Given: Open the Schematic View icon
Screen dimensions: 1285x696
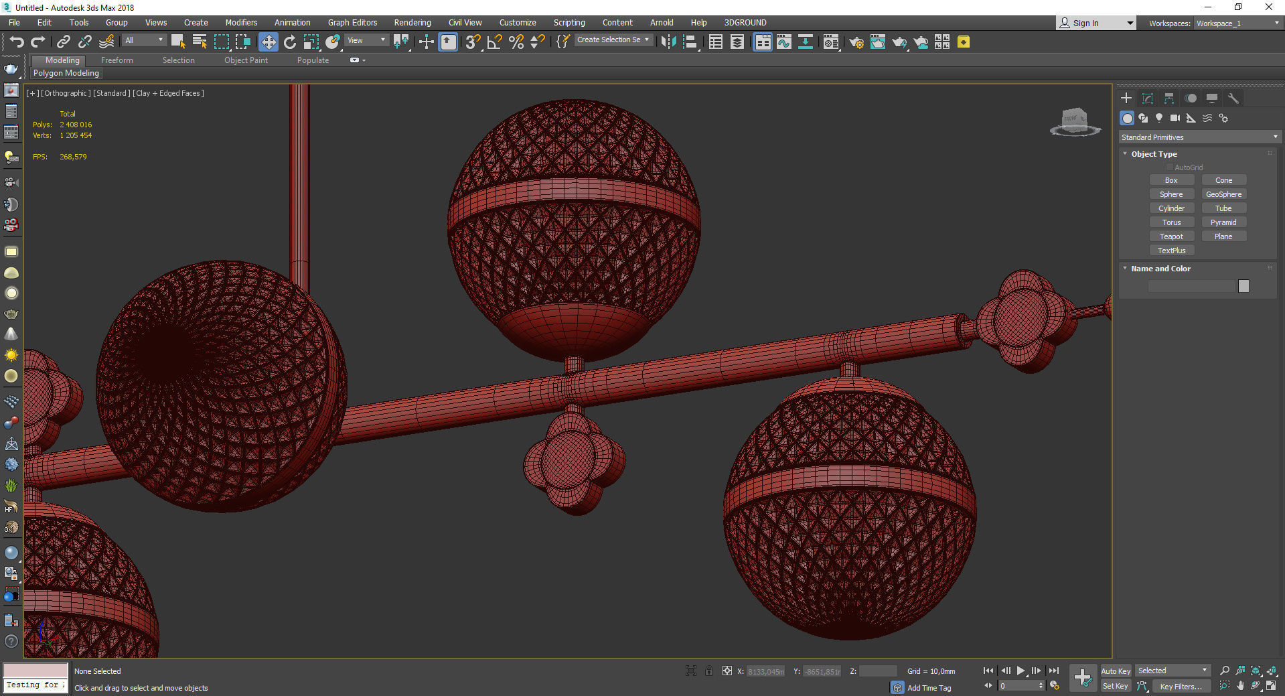Looking at the screenshot, I should pyautogui.click(x=806, y=42).
